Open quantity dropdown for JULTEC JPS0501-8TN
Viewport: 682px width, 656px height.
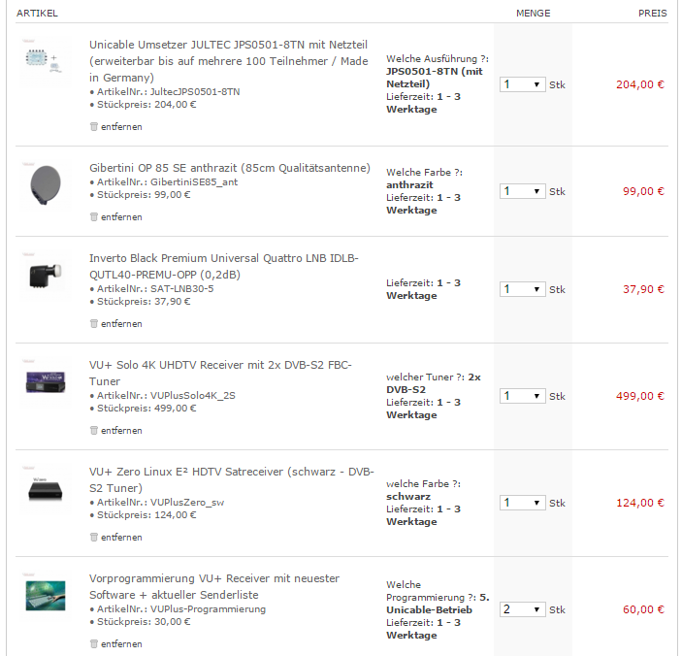pos(523,84)
